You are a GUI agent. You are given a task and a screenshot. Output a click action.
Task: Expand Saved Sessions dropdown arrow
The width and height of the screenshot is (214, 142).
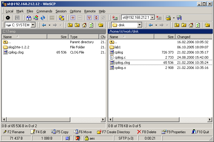(x=174, y=18)
